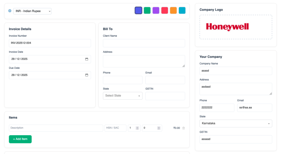The width and height of the screenshot is (286, 154).
Task: Click the ₹0.00 item total amount
Action: [x=177, y=128]
